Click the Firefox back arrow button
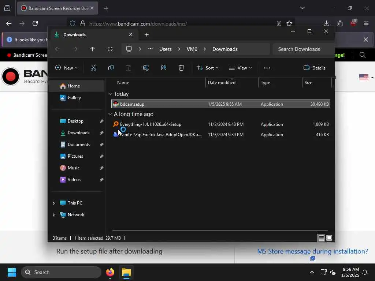 coord(9,23)
